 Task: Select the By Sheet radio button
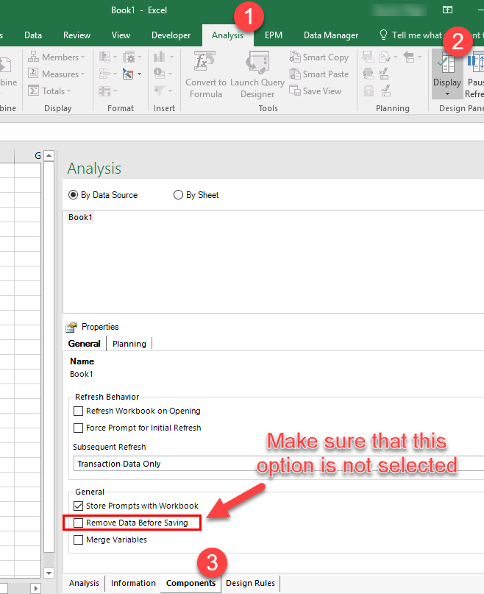tap(178, 195)
